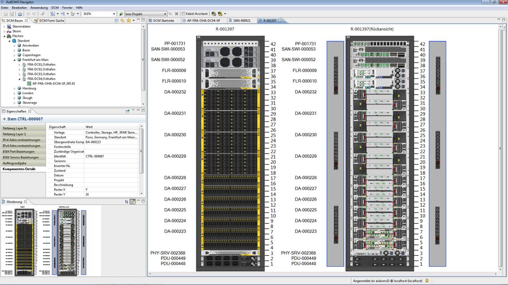This screenshot has width=508, height=285.
Task: Expand the Strom tree node
Action: (x=4, y=31)
